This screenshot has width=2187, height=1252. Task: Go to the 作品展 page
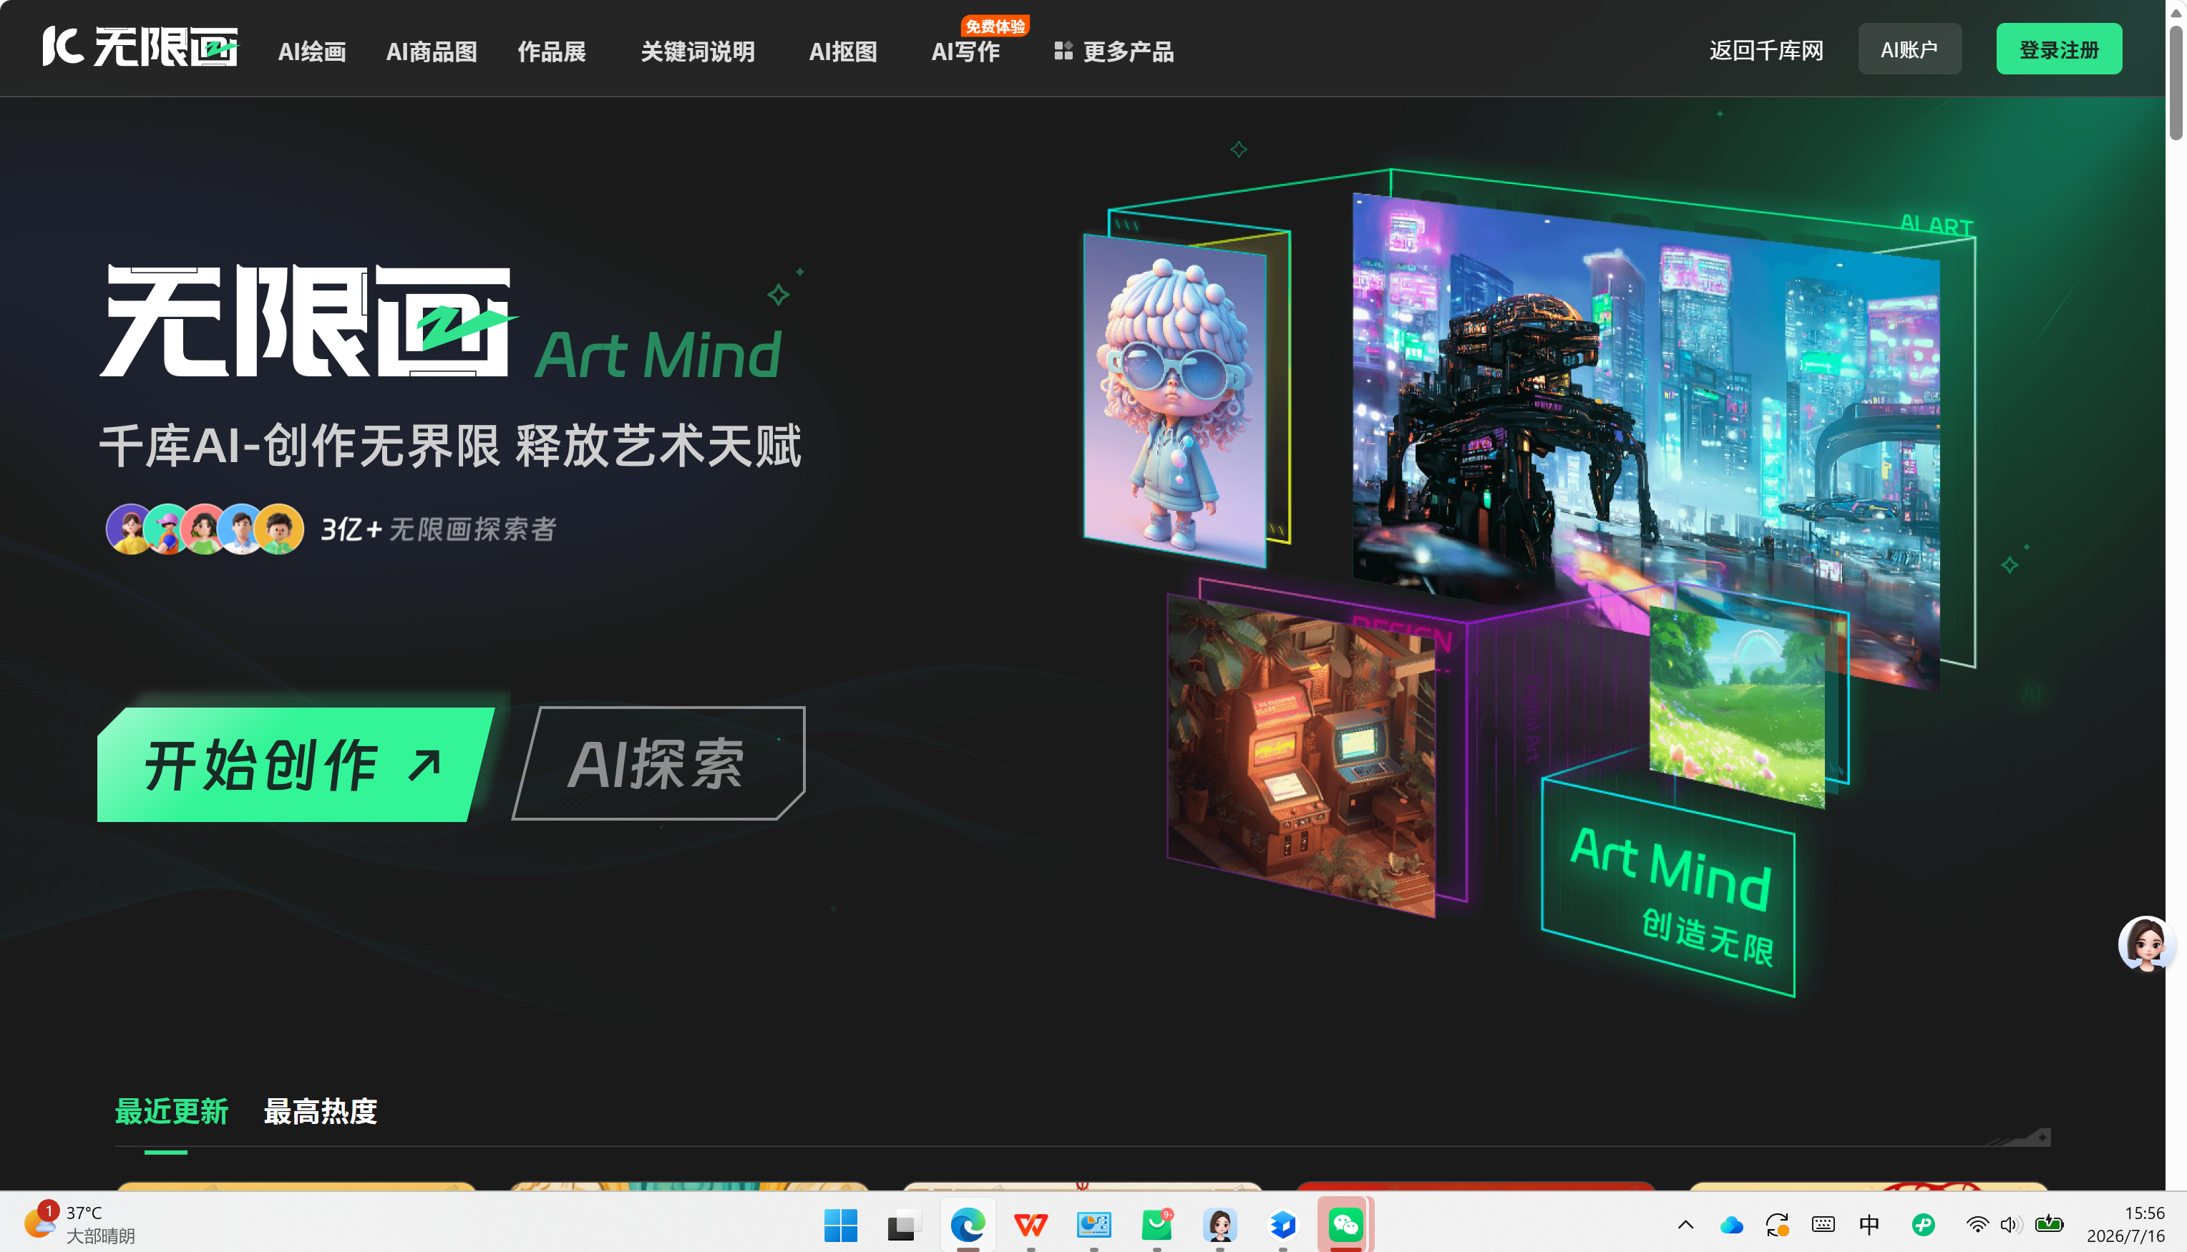tap(551, 52)
